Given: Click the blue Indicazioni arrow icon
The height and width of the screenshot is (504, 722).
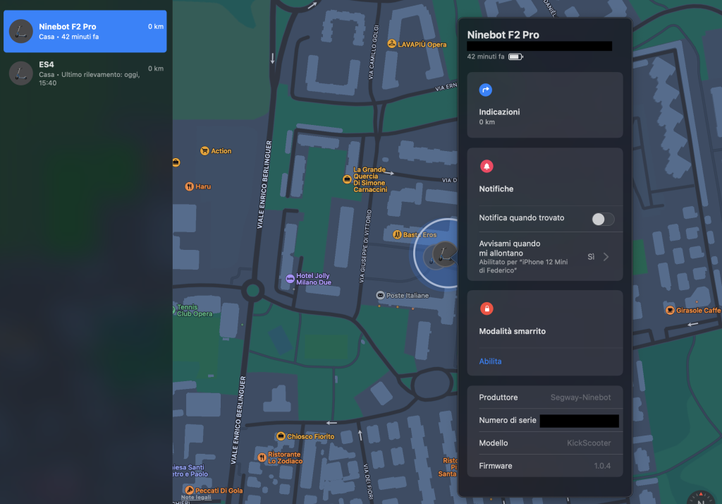Looking at the screenshot, I should (x=485, y=90).
